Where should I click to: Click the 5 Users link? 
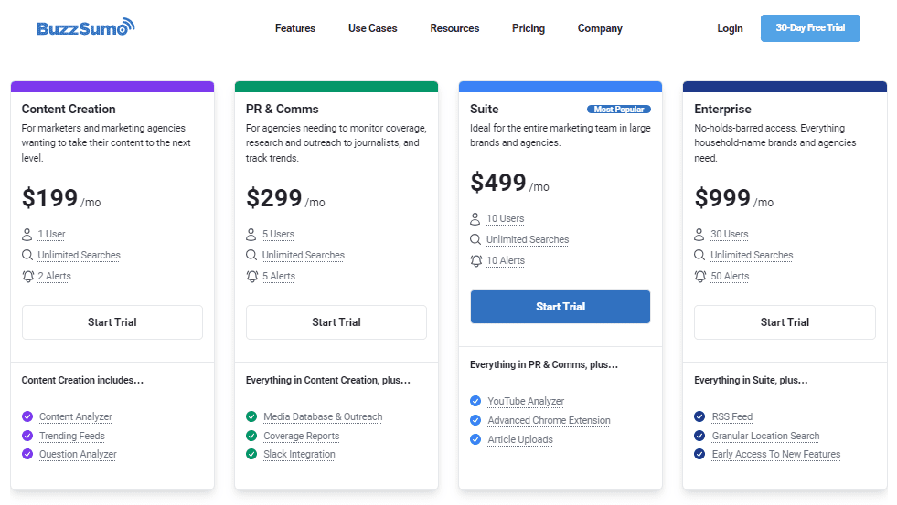coord(278,234)
